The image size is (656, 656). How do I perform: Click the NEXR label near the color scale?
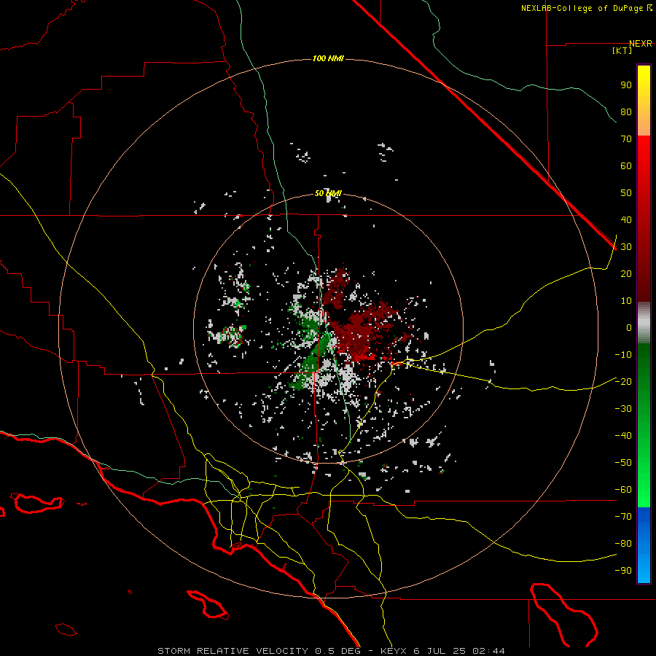[x=641, y=44]
